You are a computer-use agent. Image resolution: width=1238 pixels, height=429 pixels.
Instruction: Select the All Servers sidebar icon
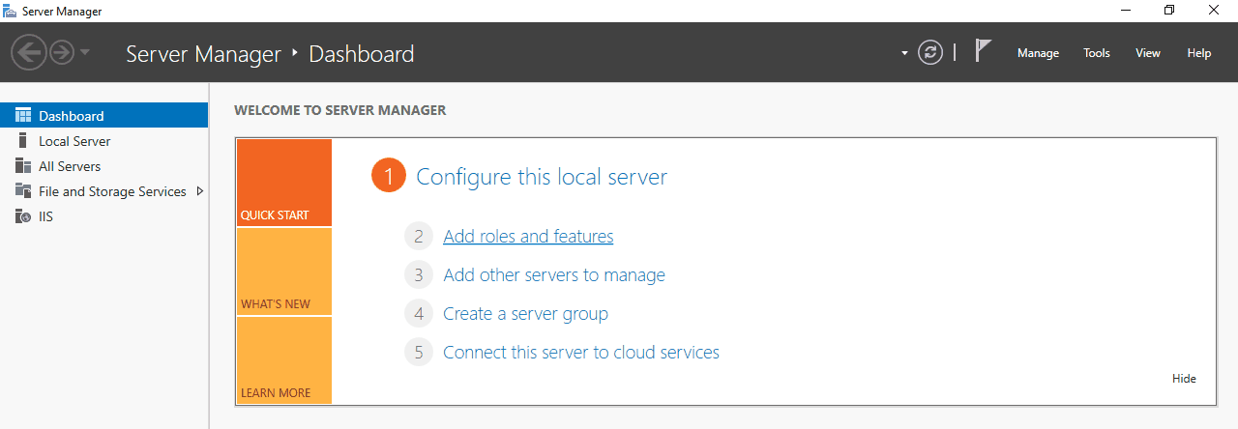click(x=23, y=166)
